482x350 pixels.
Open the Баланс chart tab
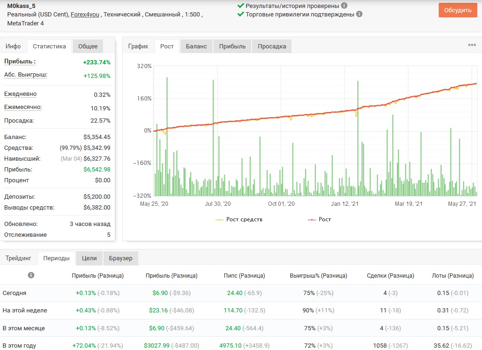197,47
